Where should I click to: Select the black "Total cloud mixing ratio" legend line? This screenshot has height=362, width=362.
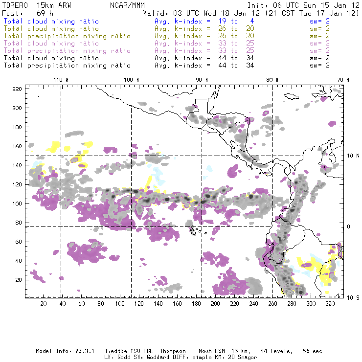pos(51,58)
